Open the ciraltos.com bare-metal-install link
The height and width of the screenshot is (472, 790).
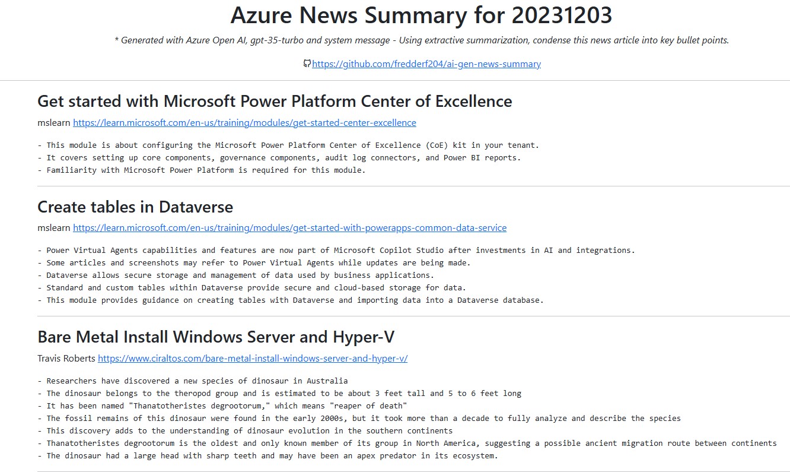[x=253, y=359]
